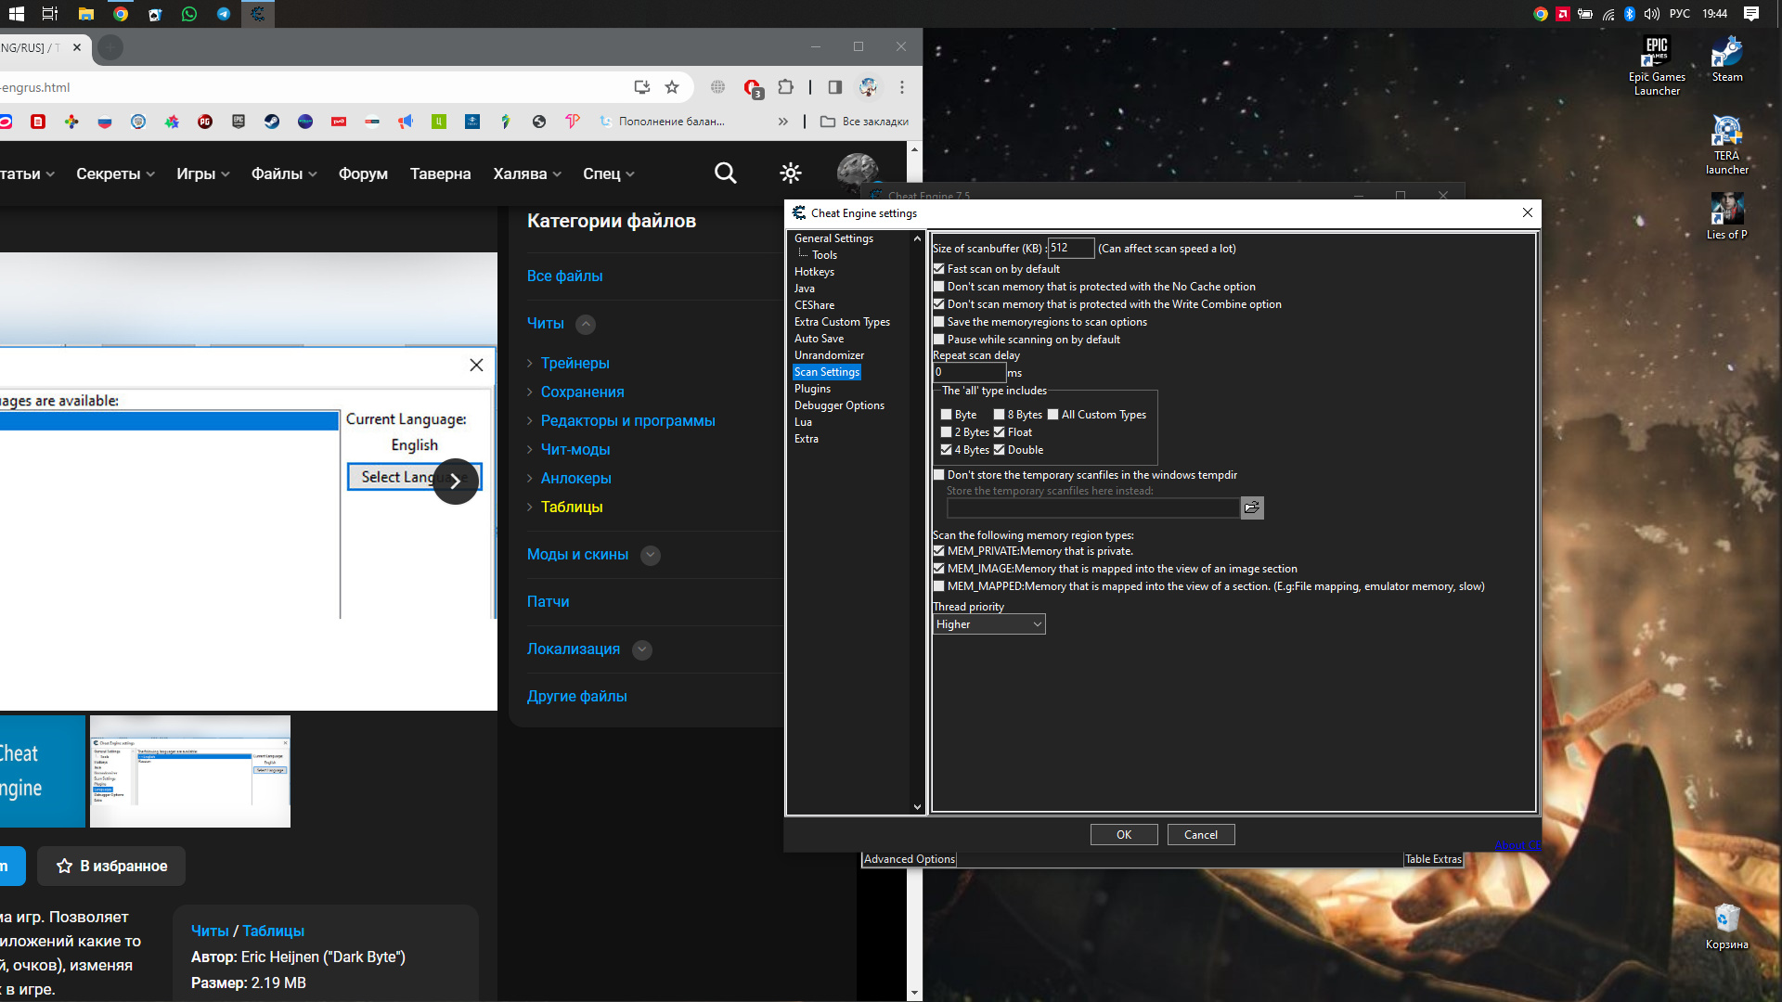Click next image arrow on screenshot
This screenshot has width=1782, height=1002.
[x=456, y=481]
